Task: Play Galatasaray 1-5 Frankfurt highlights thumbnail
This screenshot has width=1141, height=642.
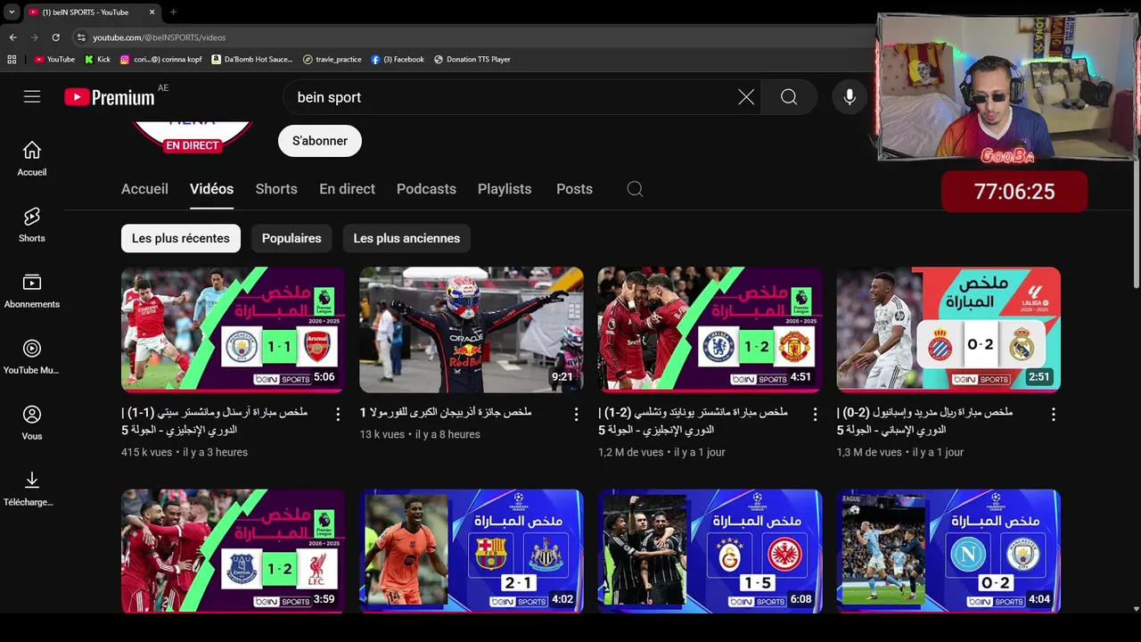Action: (710, 551)
